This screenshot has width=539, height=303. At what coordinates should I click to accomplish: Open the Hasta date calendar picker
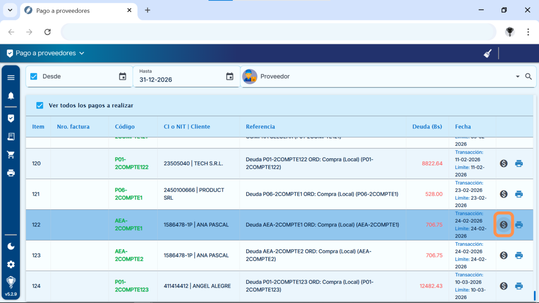click(x=230, y=77)
